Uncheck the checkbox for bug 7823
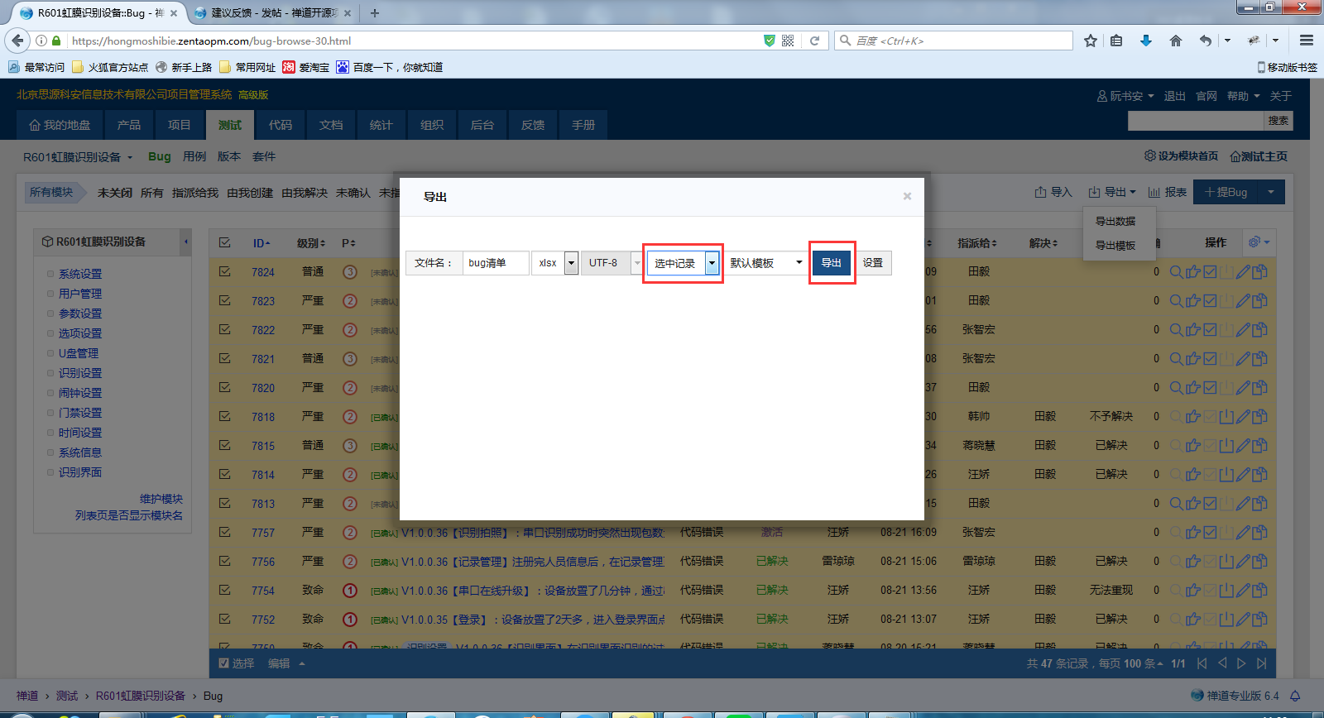 pos(224,300)
